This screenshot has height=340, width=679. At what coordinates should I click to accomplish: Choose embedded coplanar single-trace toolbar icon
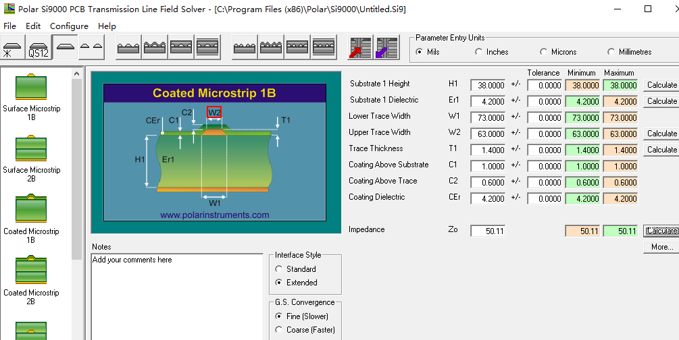[x=181, y=47]
